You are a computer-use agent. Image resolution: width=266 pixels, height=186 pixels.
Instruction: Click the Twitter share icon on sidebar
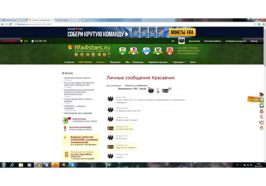(262, 105)
